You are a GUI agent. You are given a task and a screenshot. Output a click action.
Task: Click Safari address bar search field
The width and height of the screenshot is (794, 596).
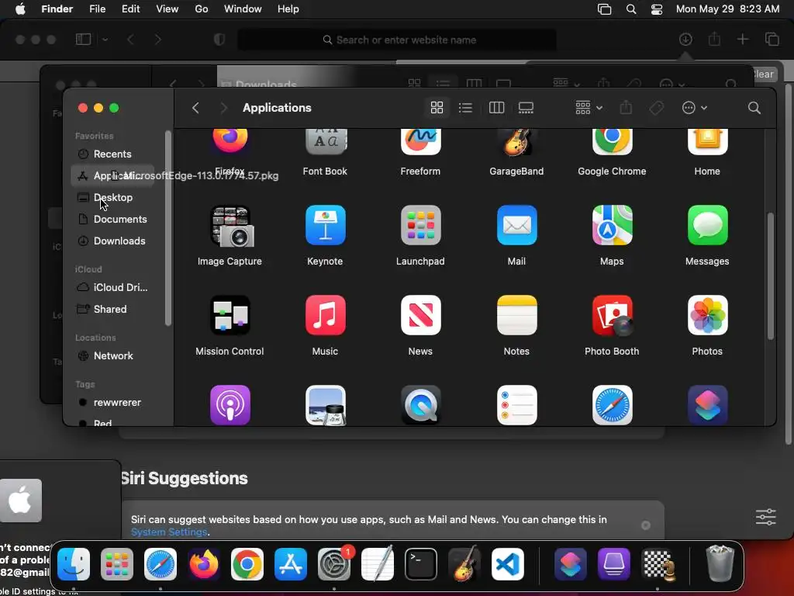[397, 40]
